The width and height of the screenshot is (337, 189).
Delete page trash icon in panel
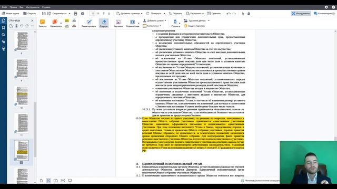click(16, 26)
